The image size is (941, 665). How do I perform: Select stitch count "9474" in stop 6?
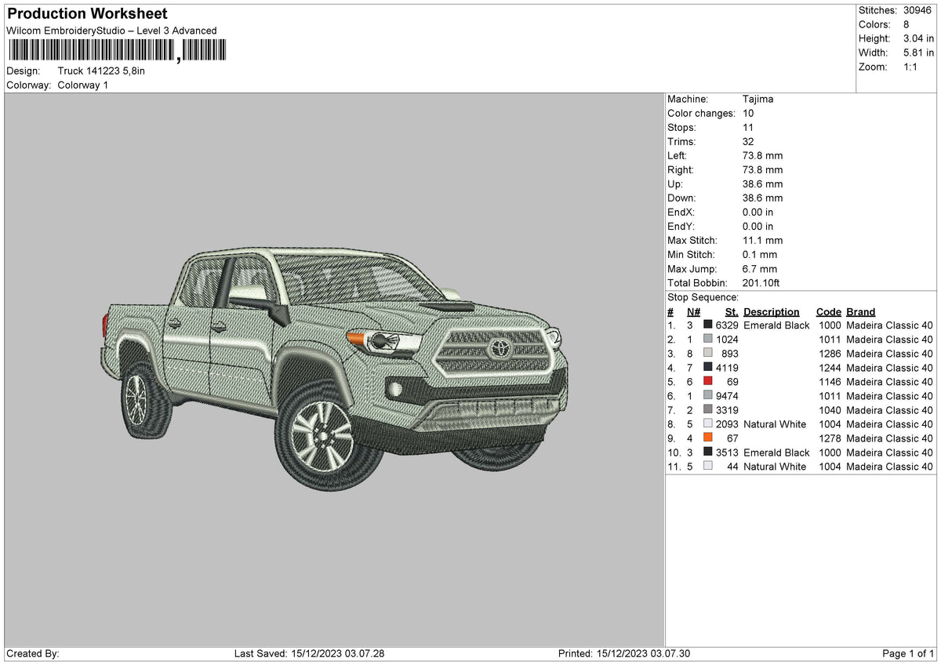click(727, 396)
